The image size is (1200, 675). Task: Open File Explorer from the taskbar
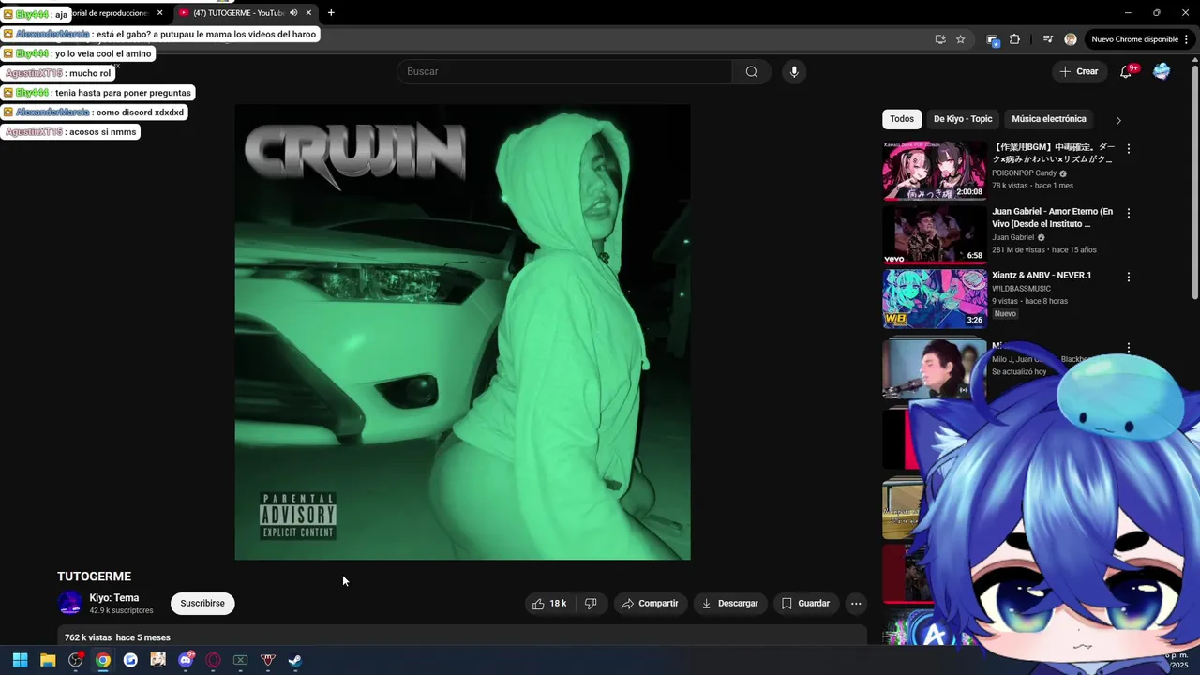[x=48, y=660]
